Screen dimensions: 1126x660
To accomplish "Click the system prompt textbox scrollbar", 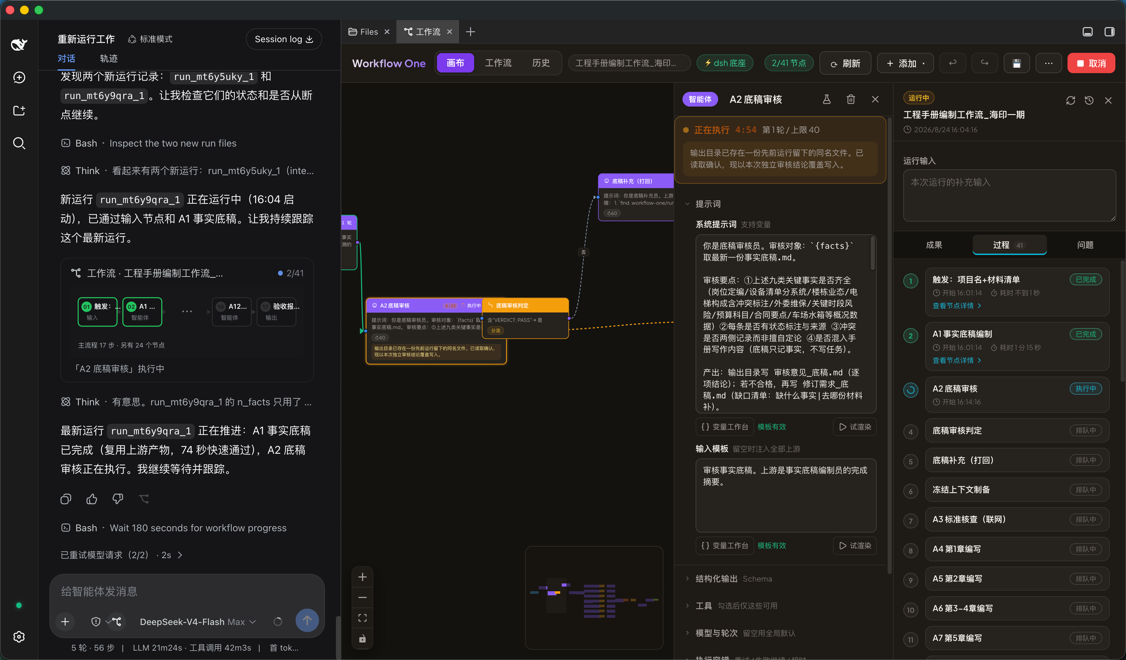I will (872, 254).
